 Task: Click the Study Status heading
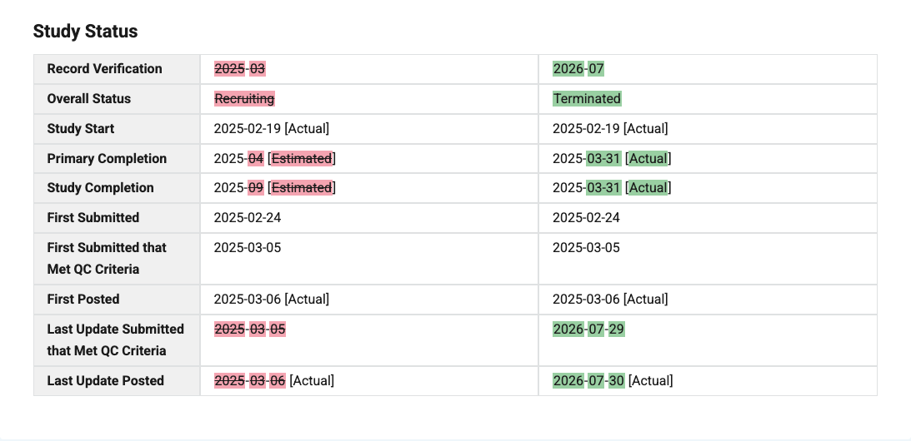pos(85,32)
